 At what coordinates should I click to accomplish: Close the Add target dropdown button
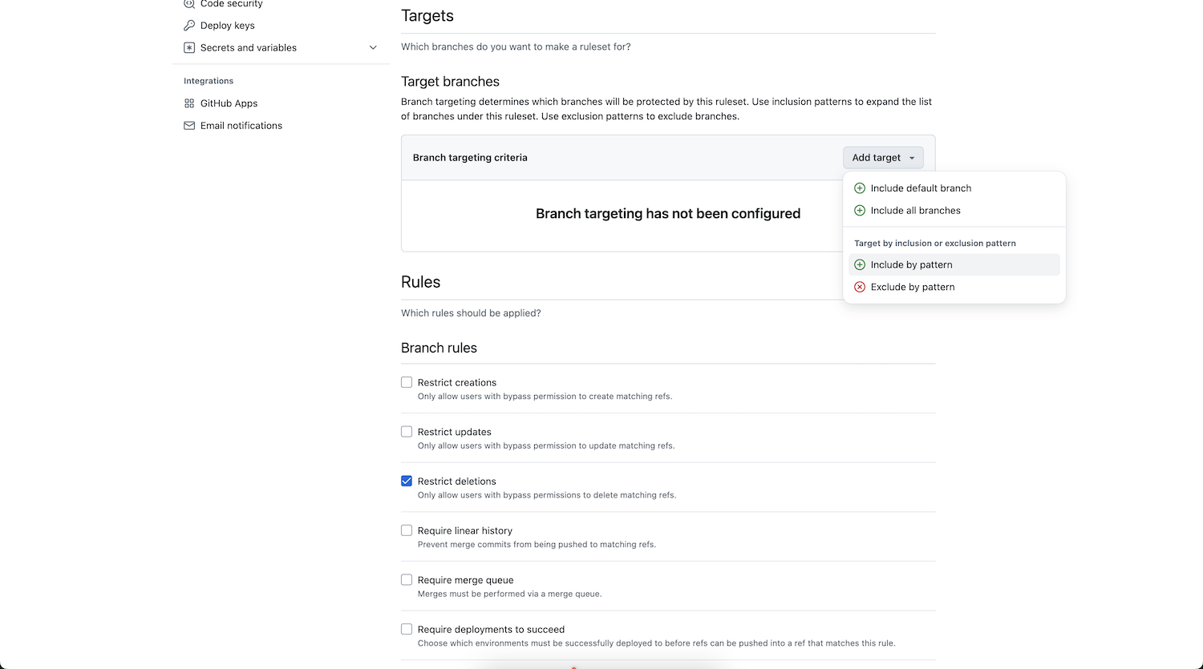pos(883,158)
